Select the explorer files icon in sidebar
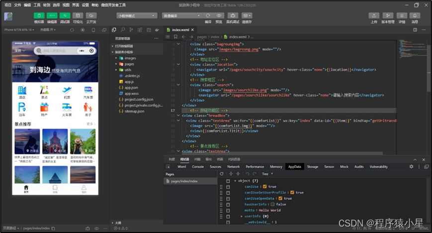Image resolution: width=432 pixels, height=233 pixels. (114, 30)
